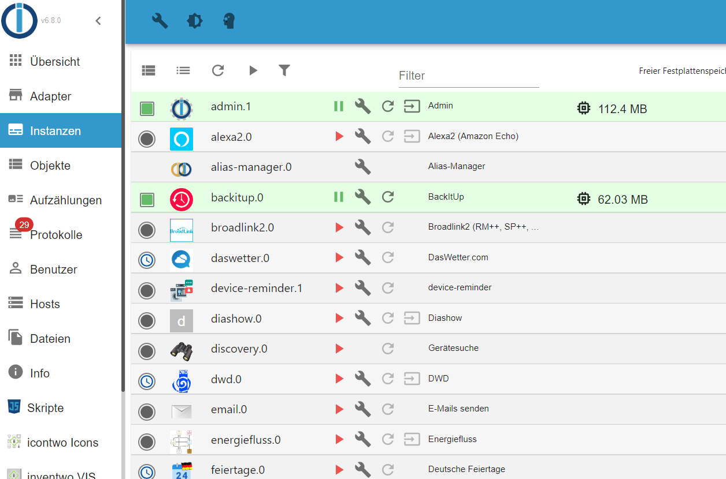Open device-reminder.1 wrench settings
This screenshot has width=726, height=479.
(x=362, y=288)
